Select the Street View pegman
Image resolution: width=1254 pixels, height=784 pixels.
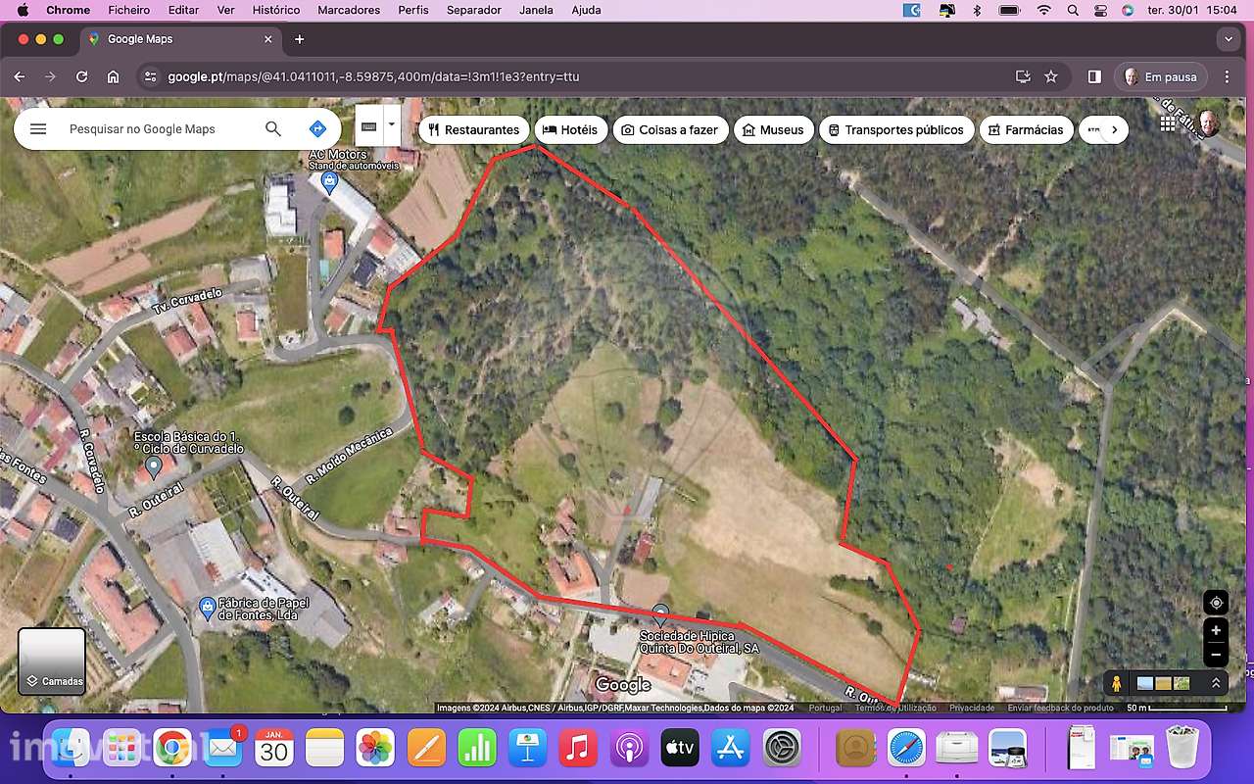point(1116,683)
